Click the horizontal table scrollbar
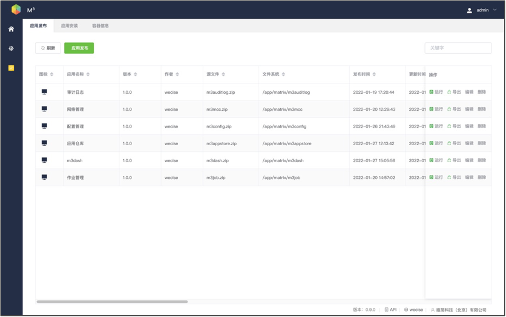The image size is (506, 317). pyautogui.click(x=112, y=301)
